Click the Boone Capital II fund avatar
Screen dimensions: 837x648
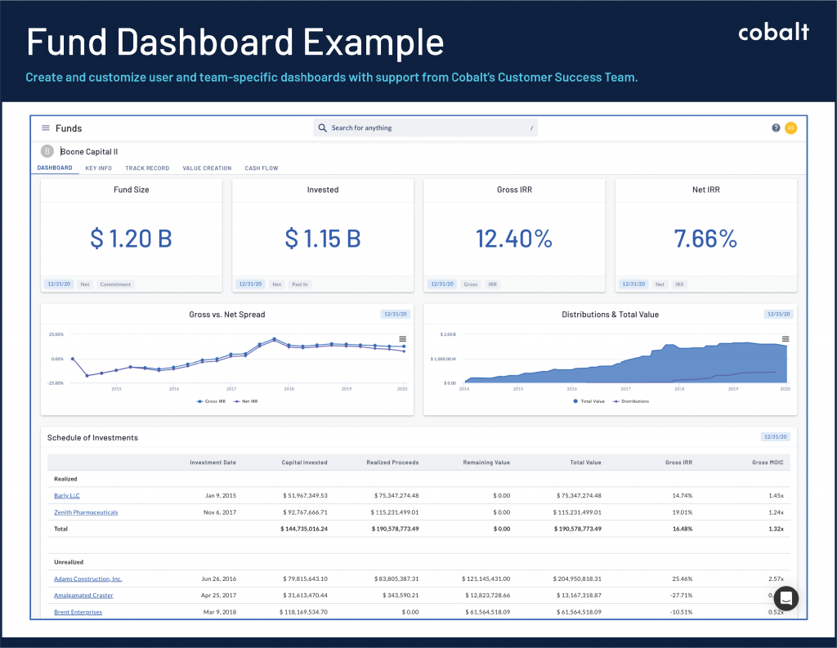[x=47, y=151]
